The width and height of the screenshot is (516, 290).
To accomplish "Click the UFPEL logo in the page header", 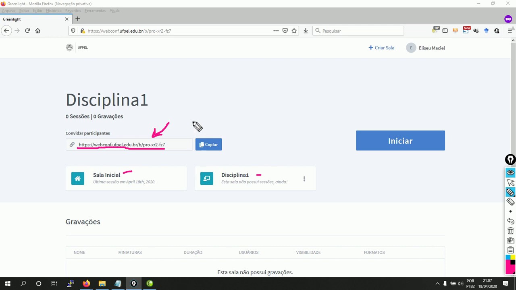I will (x=77, y=48).
